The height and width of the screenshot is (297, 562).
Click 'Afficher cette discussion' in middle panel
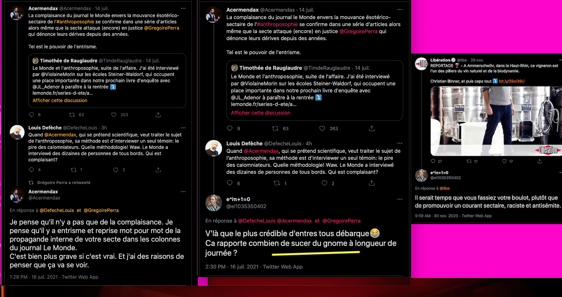click(x=261, y=113)
